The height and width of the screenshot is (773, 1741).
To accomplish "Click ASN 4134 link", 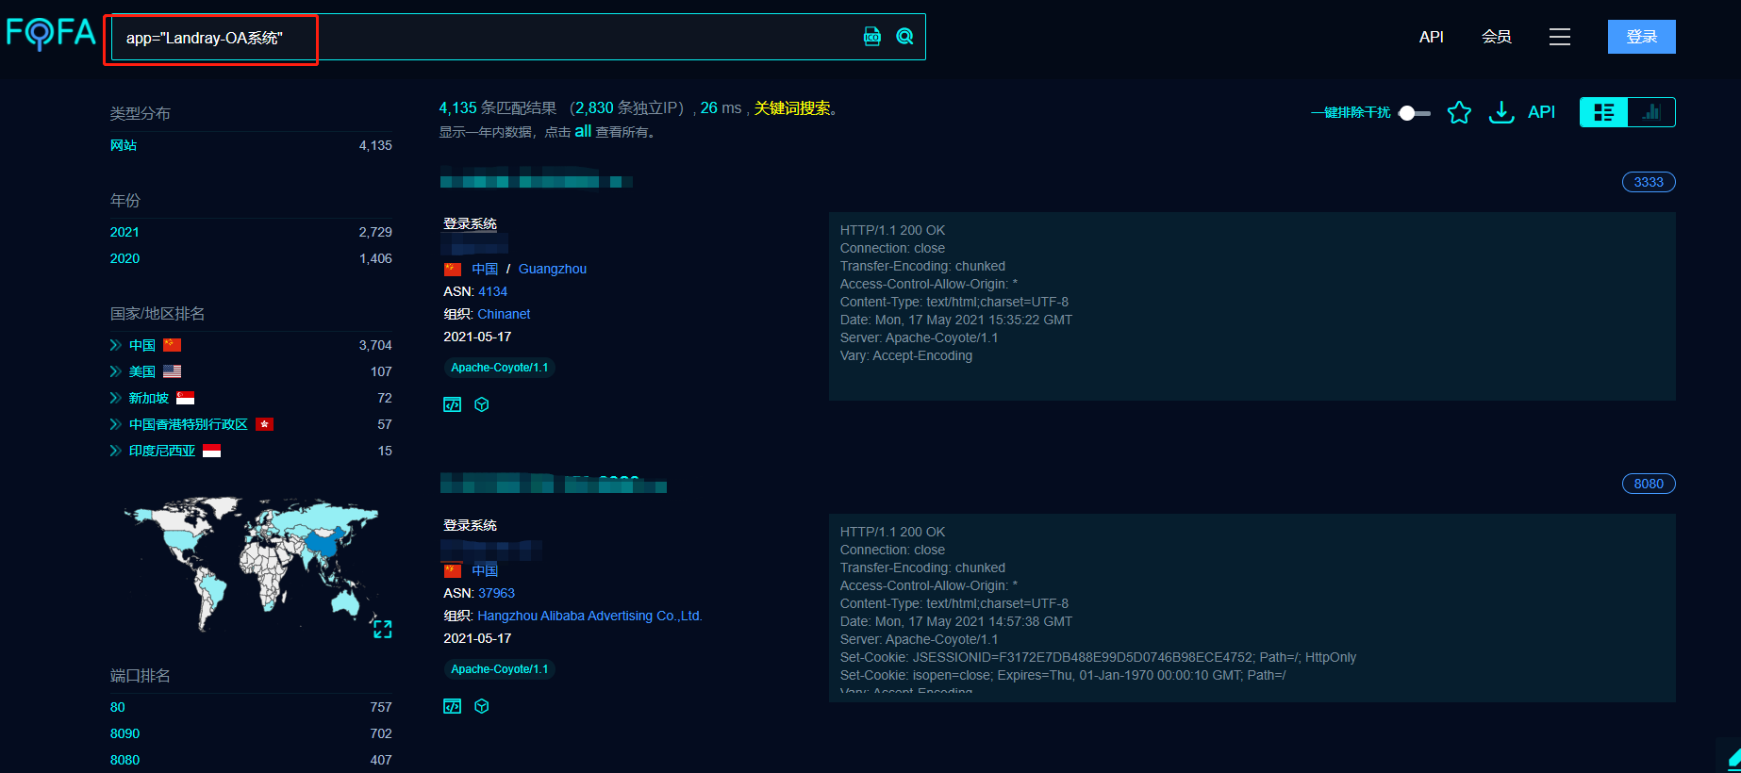I will [x=492, y=291].
